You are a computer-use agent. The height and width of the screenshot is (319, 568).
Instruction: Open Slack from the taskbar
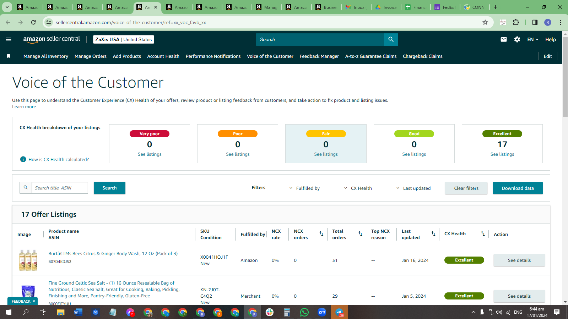pyautogui.click(x=270, y=312)
